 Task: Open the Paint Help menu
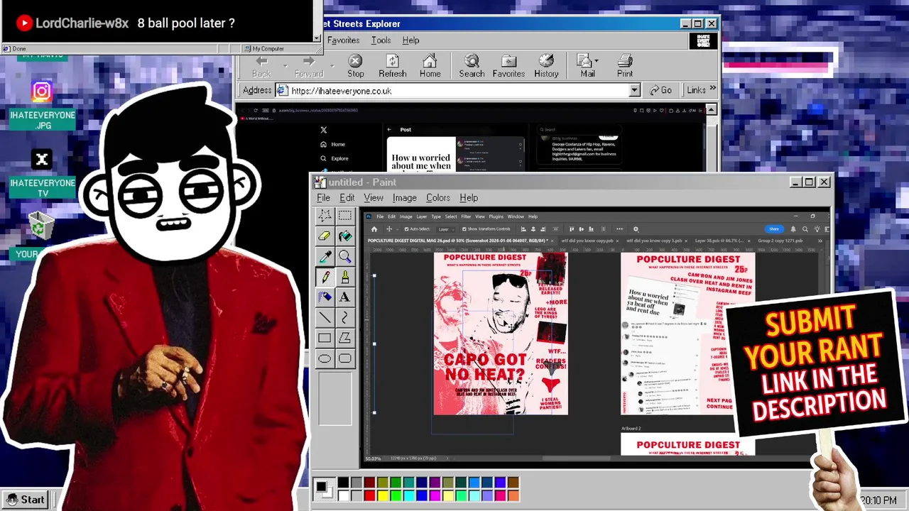pyautogui.click(x=469, y=198)
